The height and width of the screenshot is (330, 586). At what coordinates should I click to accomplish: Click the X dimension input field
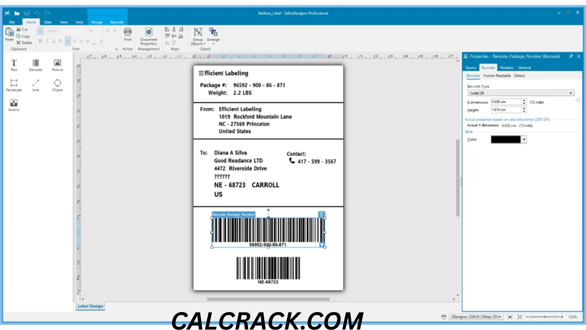pos(506,102)
